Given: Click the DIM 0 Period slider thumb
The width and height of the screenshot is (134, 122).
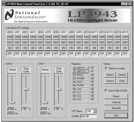Looking at the screenshot, I should pyautogui.click(x=12, y=103).
